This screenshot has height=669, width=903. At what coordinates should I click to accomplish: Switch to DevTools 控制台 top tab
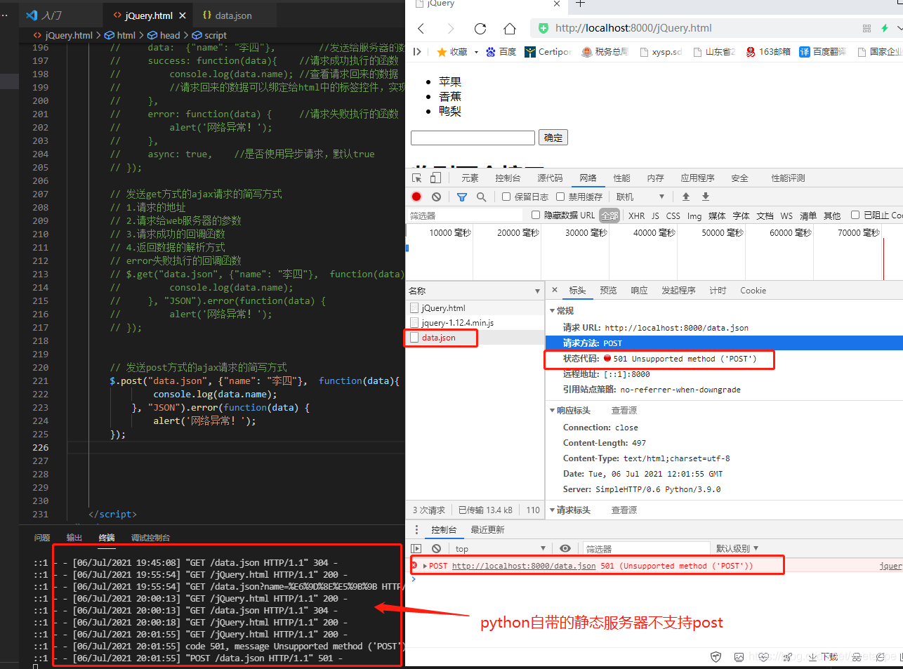(x=508, y=178)
